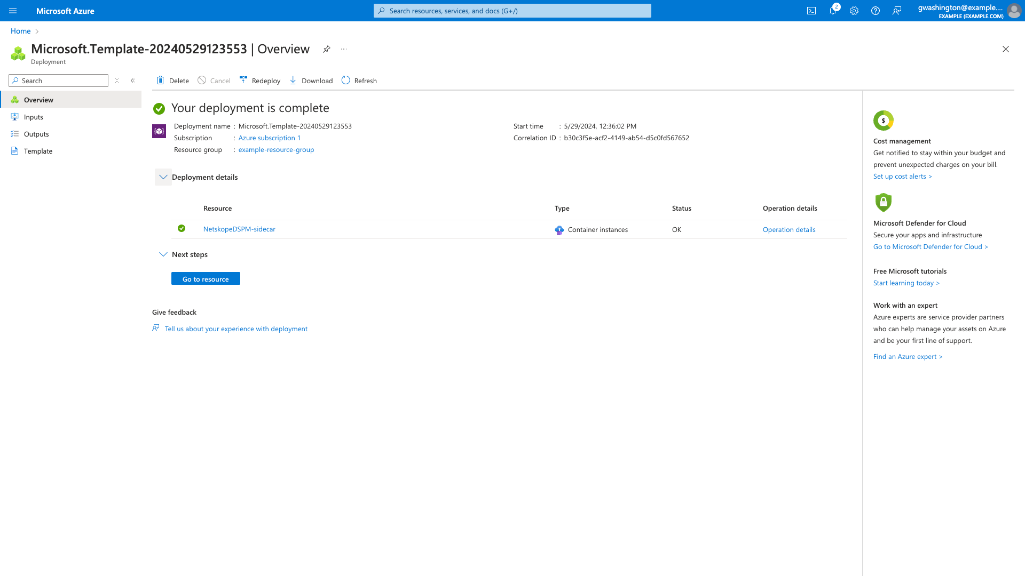Click the Correlation ID value
1025x576 pixels.
pyautogui.click(x=627, y=138)
